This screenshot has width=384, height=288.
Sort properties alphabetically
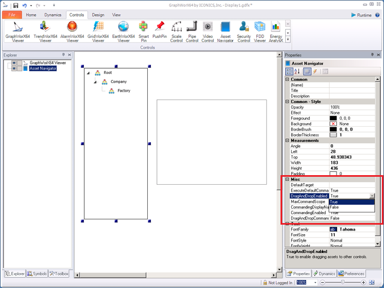pyautogui.click(x=298, y=71)
